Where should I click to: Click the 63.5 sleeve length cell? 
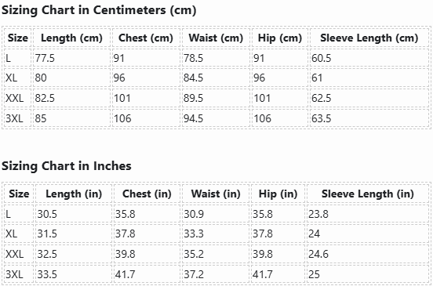[x=369, y=118]
